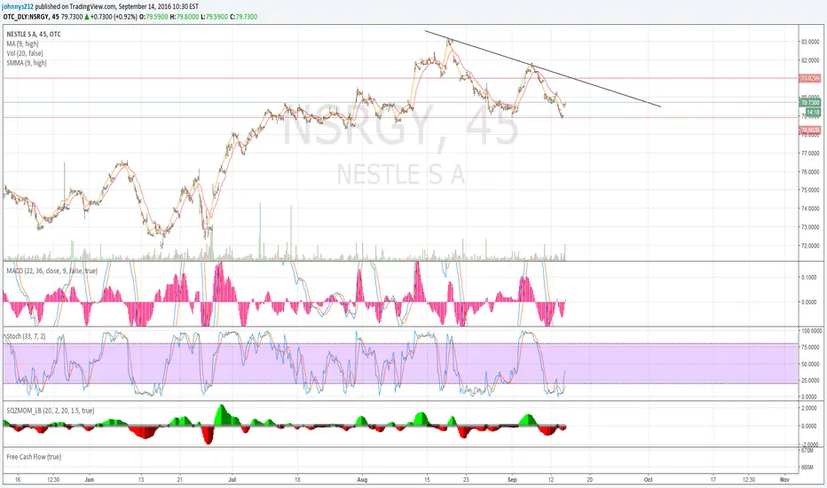This screenshot has width=827, height=488.
Task: Click 82.0000 on the price axis
Action: pyautogui.click(x=810, y=60)
